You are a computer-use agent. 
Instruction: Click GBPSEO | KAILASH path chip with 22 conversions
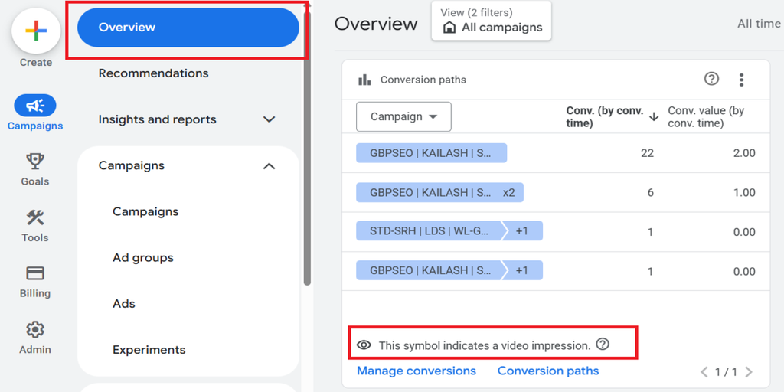click(x=432, y=153)
